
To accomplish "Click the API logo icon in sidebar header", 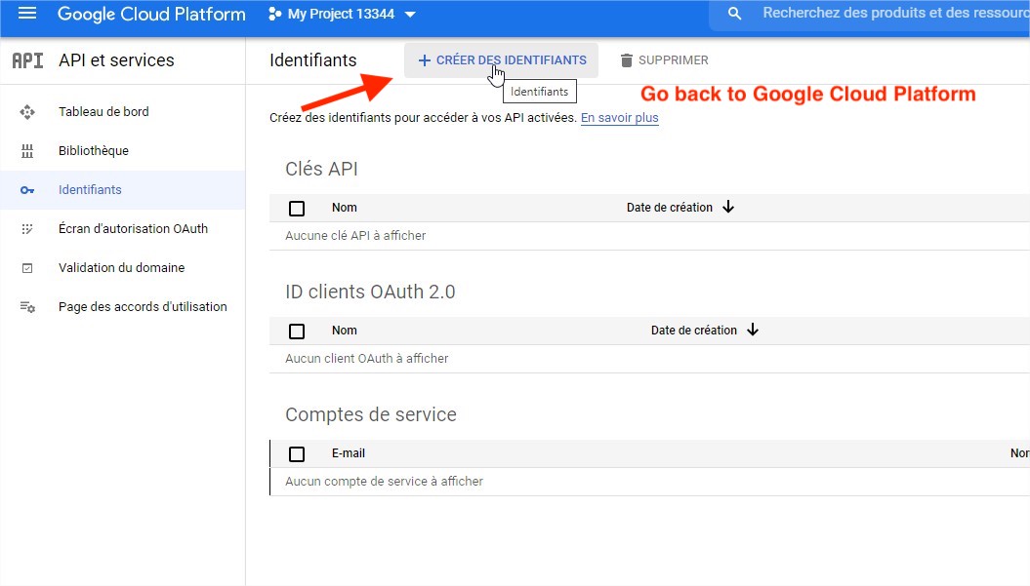I will 27,60.
